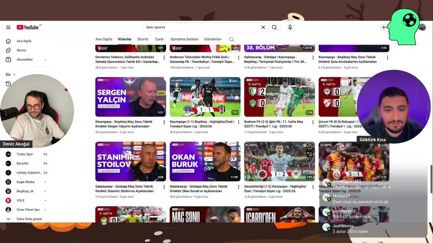The height and width of the screenshot is (243, 433).
Task: Open Galatasaray - Göztepe Okan Buruk title
Action: tap(199, 189)
